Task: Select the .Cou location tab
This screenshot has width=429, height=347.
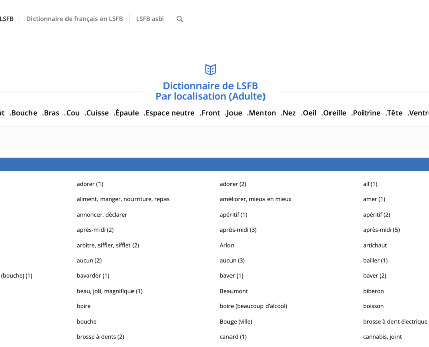Action: pos(72,113)
